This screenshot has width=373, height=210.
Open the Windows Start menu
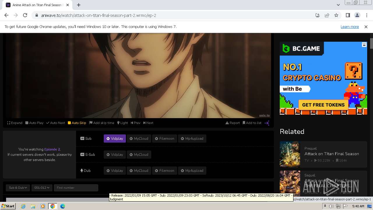tap(8, 206)
